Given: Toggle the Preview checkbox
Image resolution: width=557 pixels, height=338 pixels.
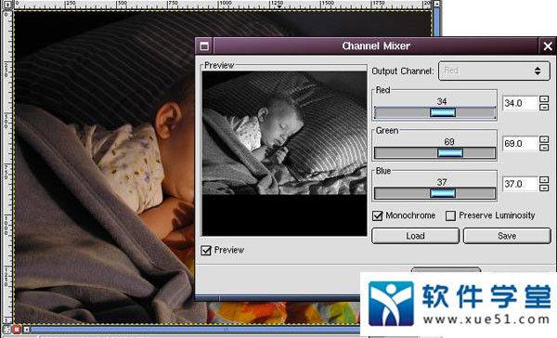Looking at the screenshot, I should (x=206, y=250).
